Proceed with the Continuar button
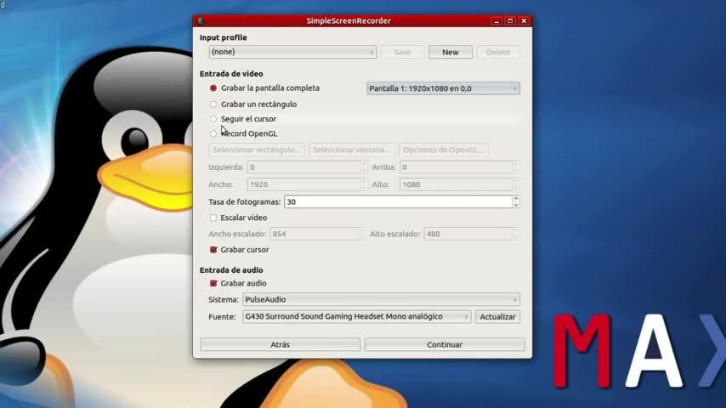This screenshot has height=408, width=726. tap(445, 344)
